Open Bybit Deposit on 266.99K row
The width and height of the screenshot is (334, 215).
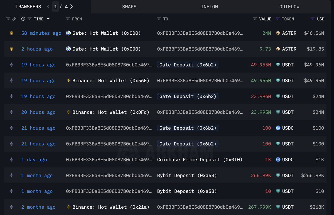[187, 175]
